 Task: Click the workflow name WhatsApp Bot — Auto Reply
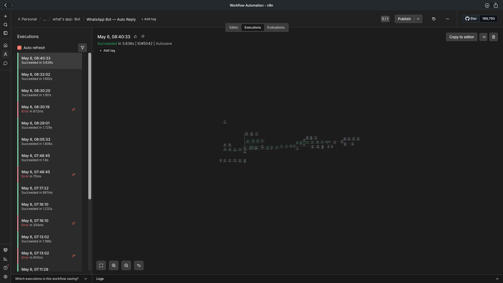tap(111, 19)
